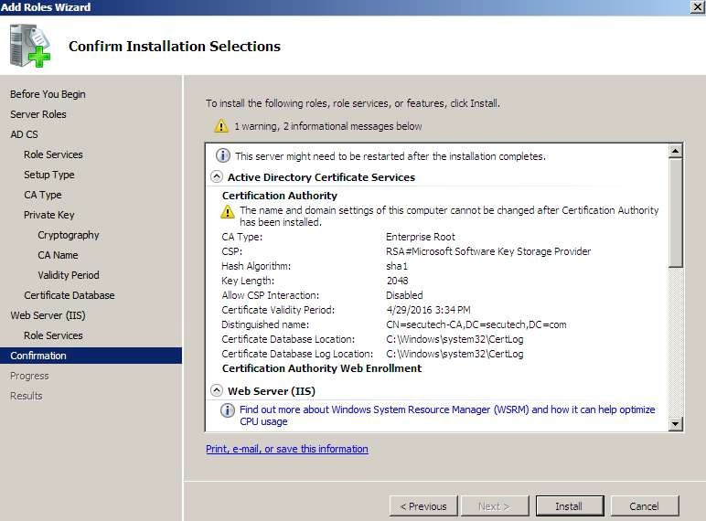Click the 'Distinguished name:' label
This screenshot has width=706, height=521.
265,324
